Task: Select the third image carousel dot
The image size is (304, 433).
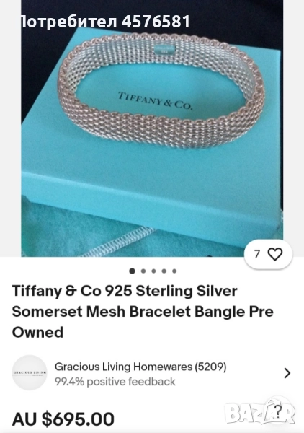Action: 153,271
